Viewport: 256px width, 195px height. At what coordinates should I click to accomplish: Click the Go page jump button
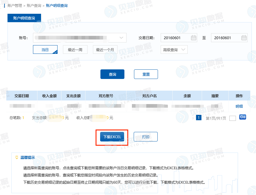coord(243,117)
